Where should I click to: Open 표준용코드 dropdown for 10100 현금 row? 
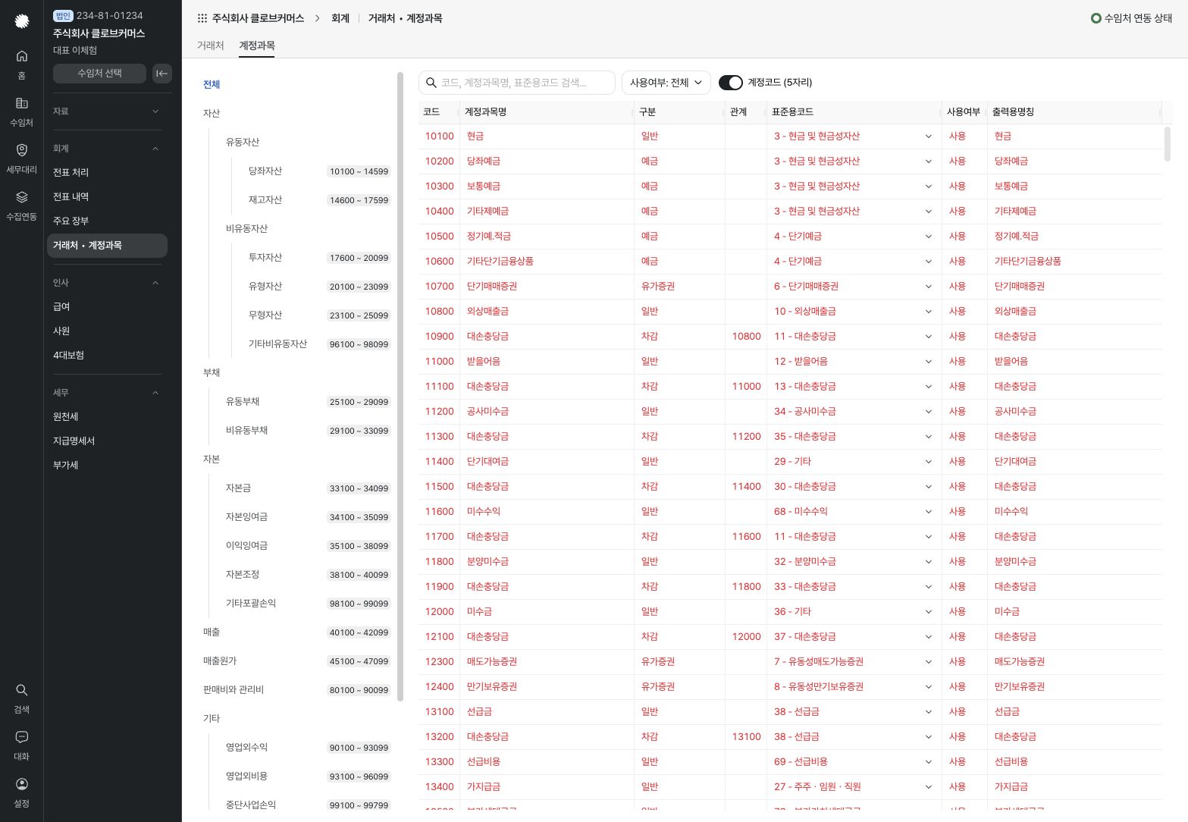pos(928,136)
